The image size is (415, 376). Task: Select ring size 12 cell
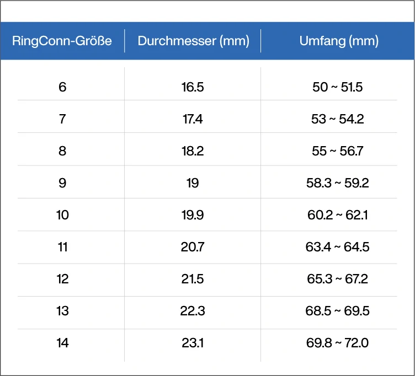[62, 278]
